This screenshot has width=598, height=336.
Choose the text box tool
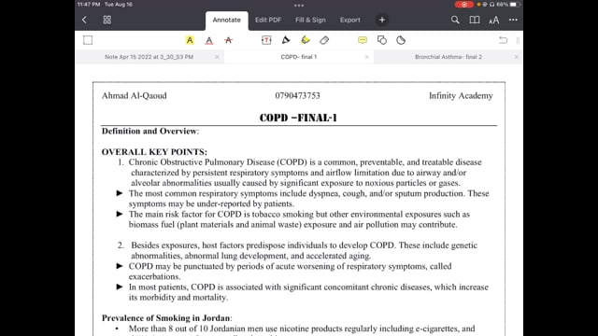coord(266,40)
